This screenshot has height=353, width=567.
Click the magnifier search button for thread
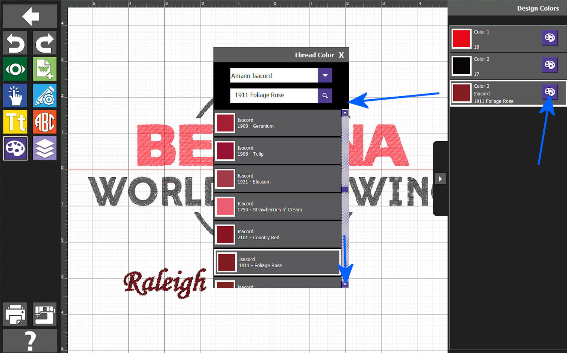[x=325, y=95]
